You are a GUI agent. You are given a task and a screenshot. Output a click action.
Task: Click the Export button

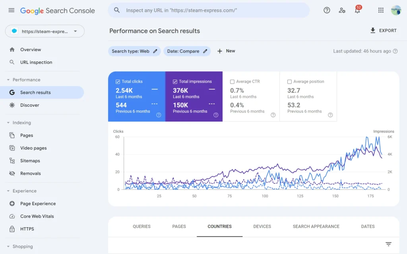383,31
